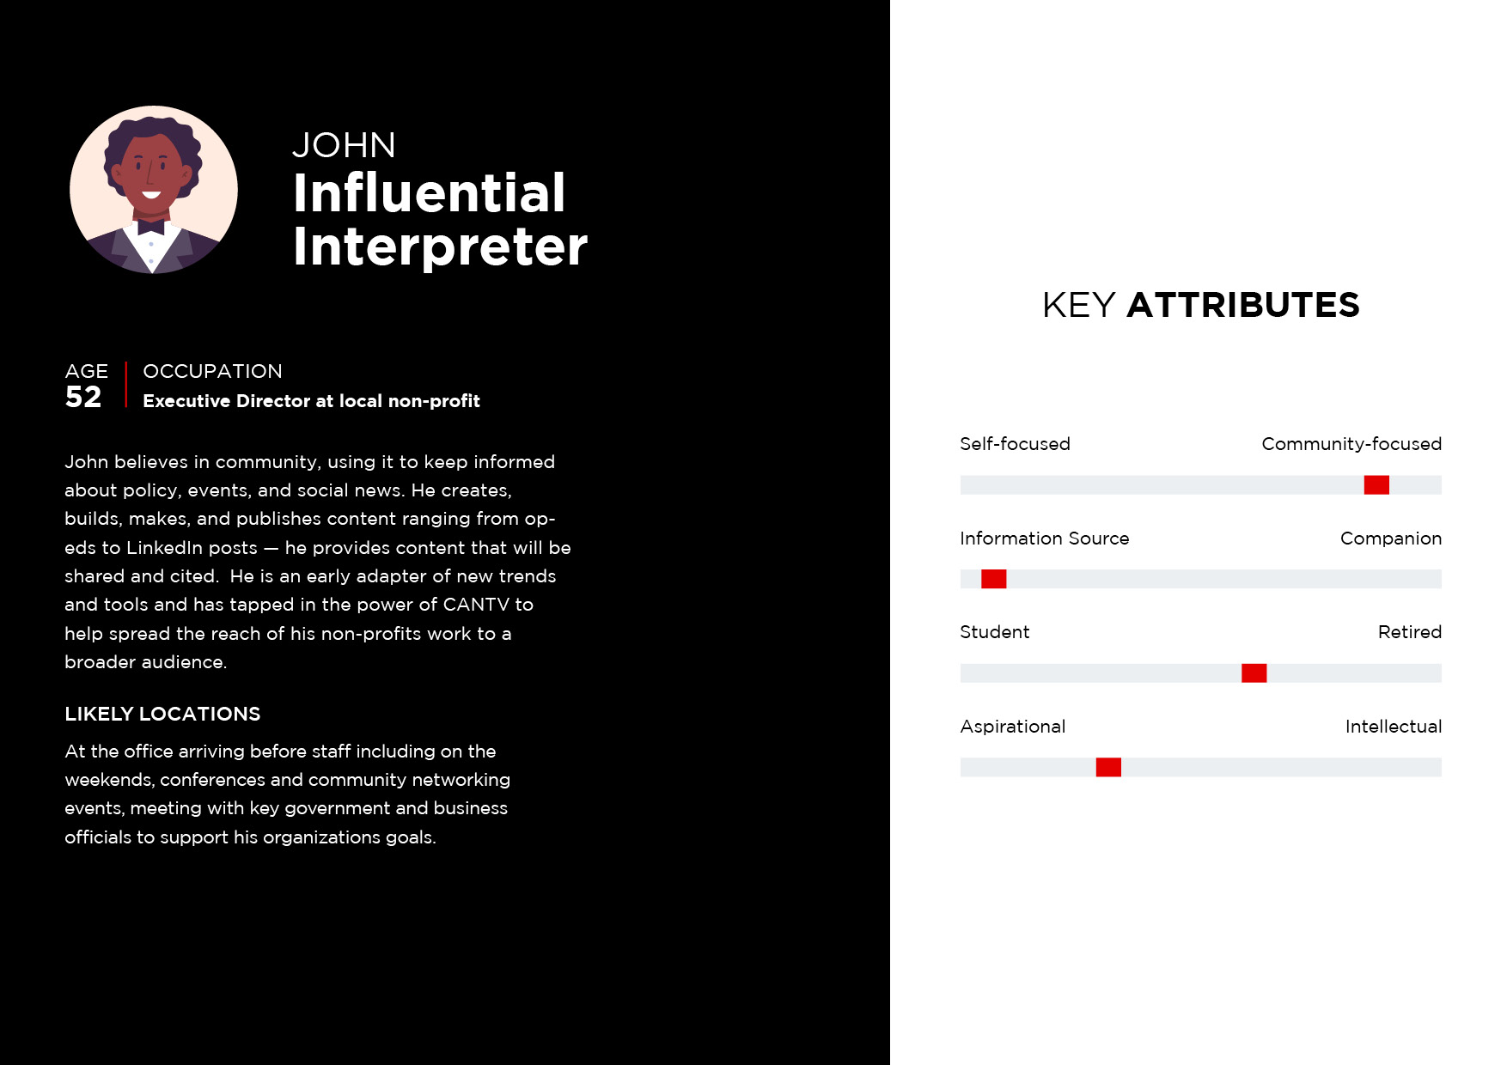Click the OCCUPATION label

click(x=212, y=371)
